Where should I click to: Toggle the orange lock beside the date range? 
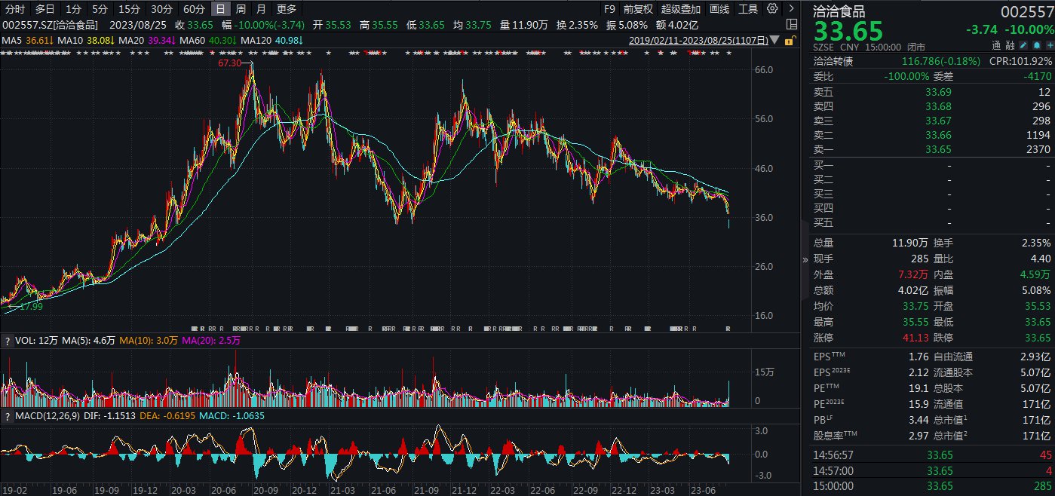tap(790, 41)
